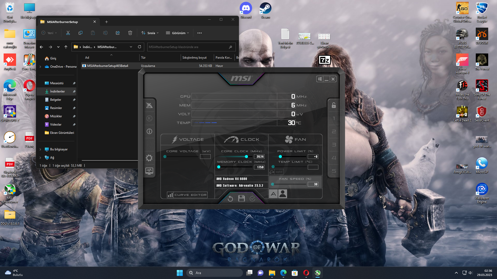Expand the Bu bilgisayar tree node
This screenshot has width=497, height=279.
click(x=40, y=149)
